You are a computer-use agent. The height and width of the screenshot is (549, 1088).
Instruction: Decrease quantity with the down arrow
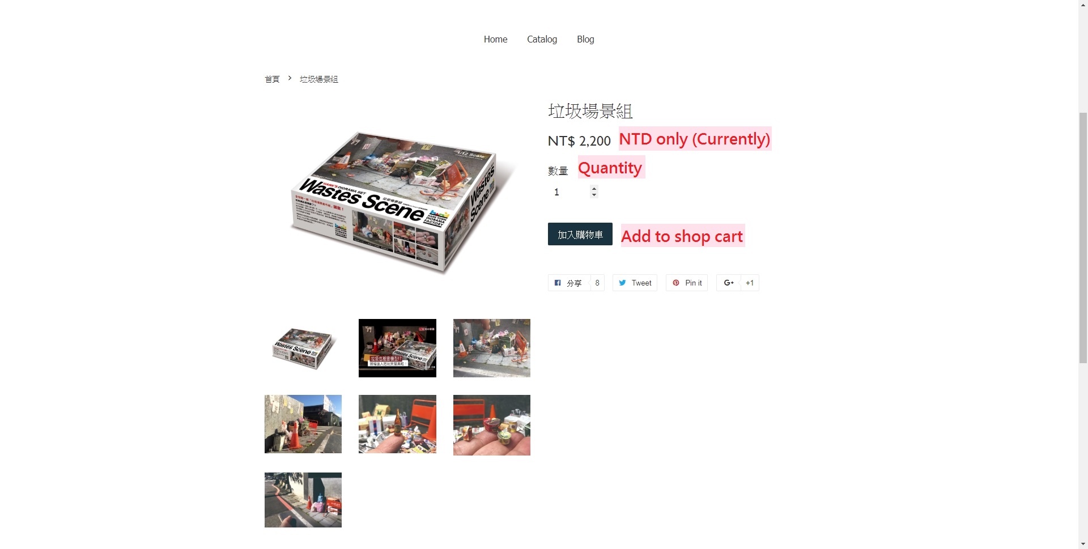click(594, 195)
